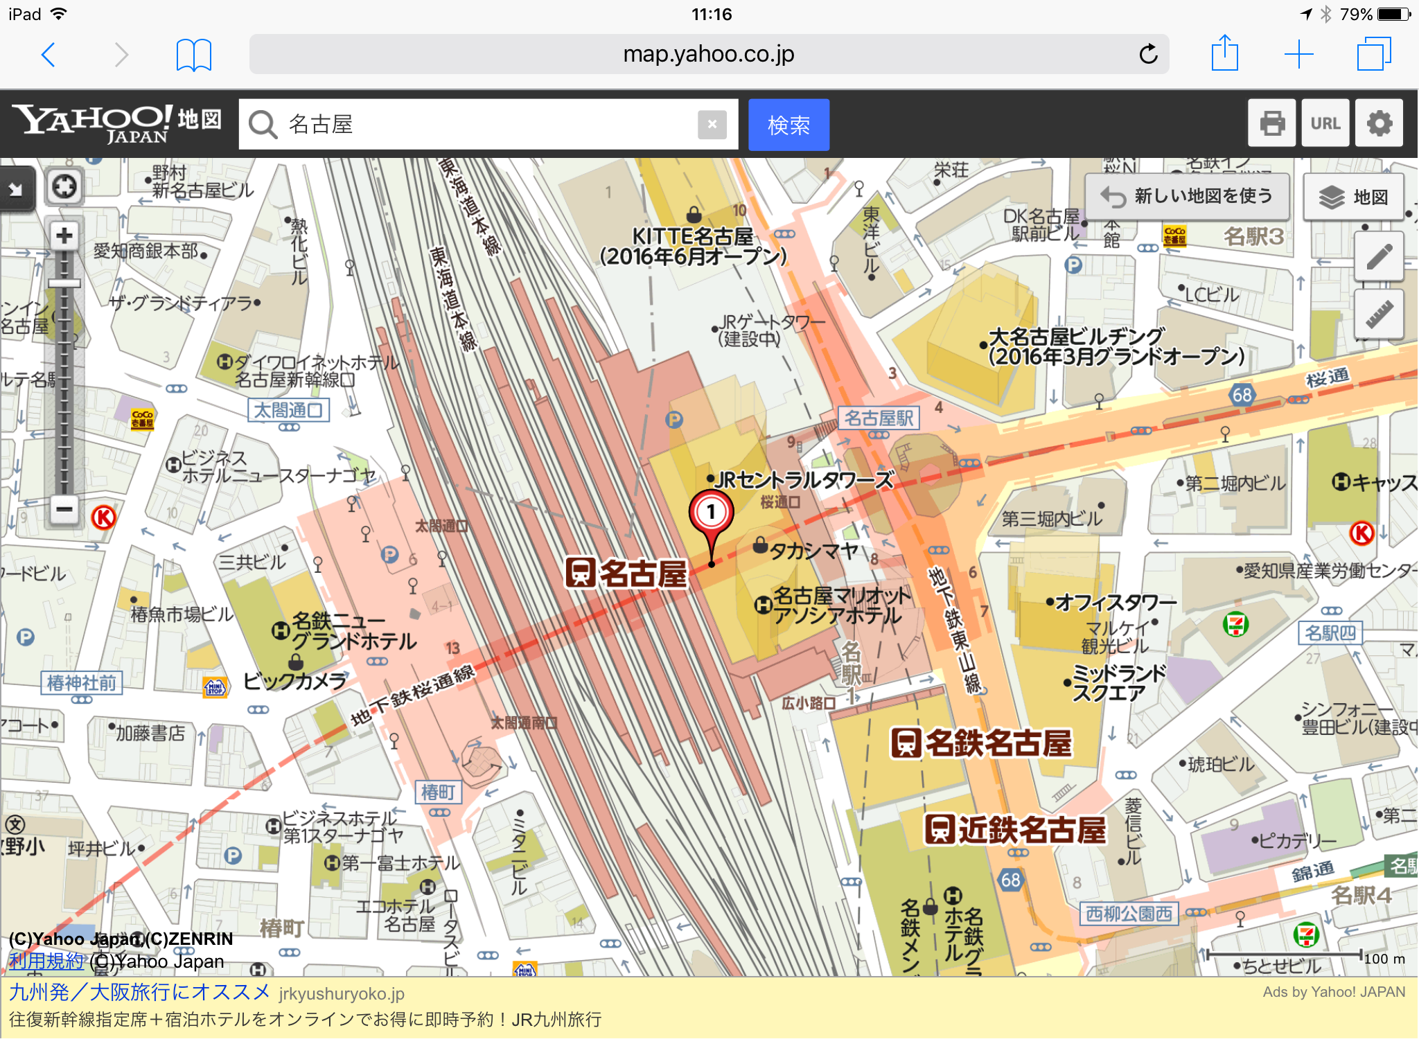Open Yahoo! Japan 地図 logo

tap(116, 123)
